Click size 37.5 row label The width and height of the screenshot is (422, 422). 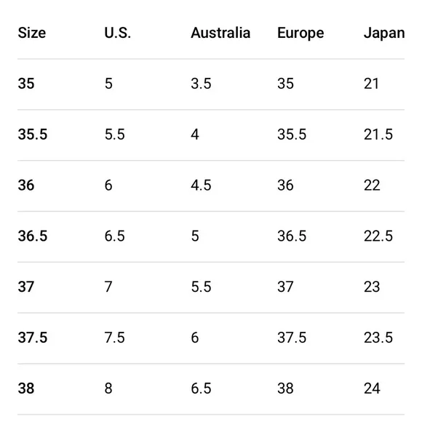(33, 338)
